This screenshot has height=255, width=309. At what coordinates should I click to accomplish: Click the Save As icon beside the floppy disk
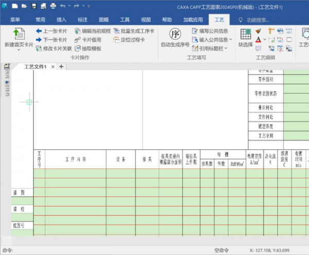click(43, 6)
